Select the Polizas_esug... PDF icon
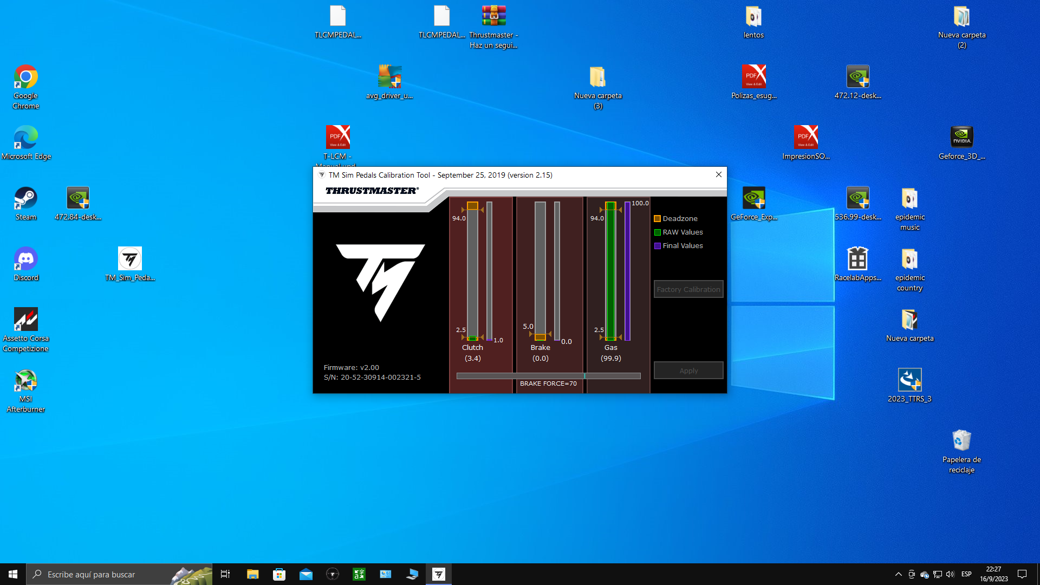This screenshot has width=1040, height=585. pos(753,82)
